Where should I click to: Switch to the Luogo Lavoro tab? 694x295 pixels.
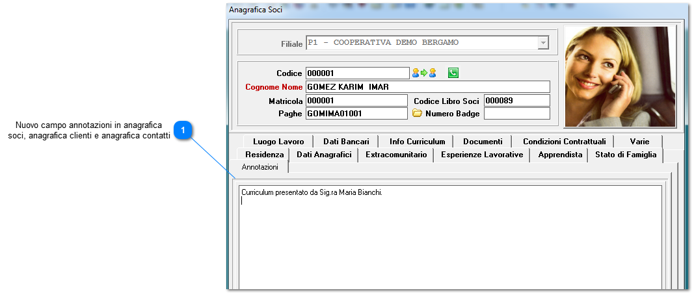coord(278,142)
